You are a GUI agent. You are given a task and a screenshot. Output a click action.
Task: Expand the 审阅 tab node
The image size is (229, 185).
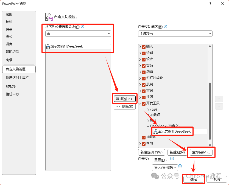(140, 91)
